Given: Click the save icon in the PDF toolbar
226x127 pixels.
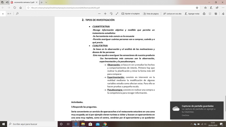Looking at the screenshot, I should point(210,14).
